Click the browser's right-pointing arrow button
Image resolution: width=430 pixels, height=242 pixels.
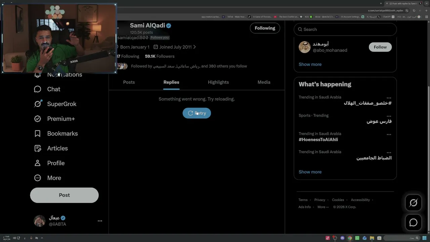coord(426,10)
